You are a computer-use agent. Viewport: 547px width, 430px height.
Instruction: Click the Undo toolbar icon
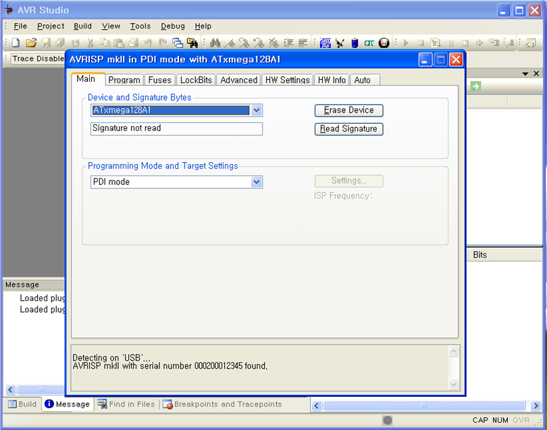[149, 43]
